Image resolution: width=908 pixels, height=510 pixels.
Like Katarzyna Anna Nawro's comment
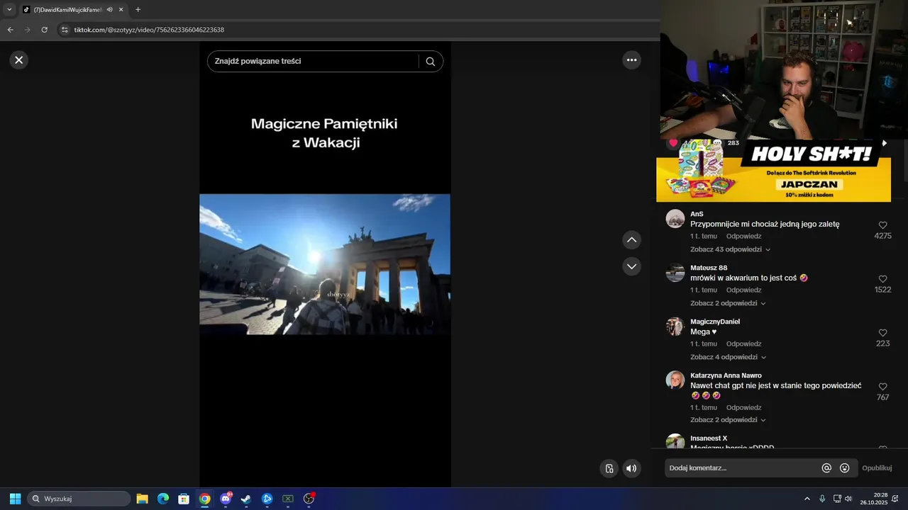click(x=883, y=387)
